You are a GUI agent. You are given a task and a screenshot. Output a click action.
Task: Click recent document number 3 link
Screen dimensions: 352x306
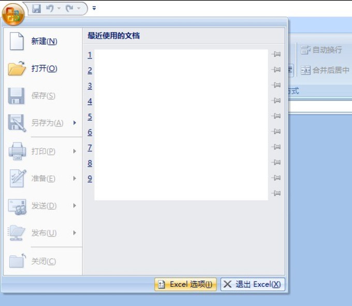click(x=90, y=86)
